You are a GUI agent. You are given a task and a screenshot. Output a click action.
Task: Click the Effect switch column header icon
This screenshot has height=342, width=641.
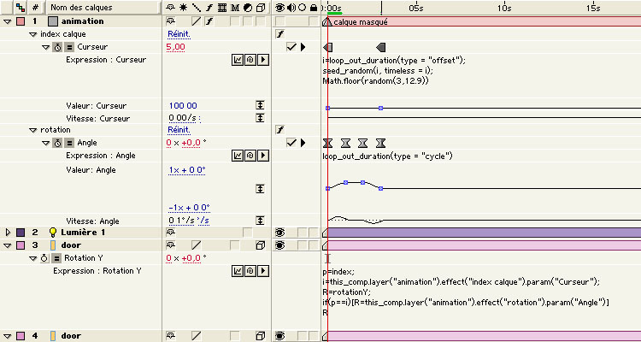click(x=209, y=8)
